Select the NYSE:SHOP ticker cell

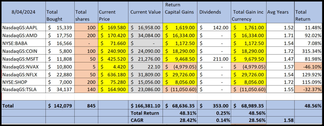[23, 82]
